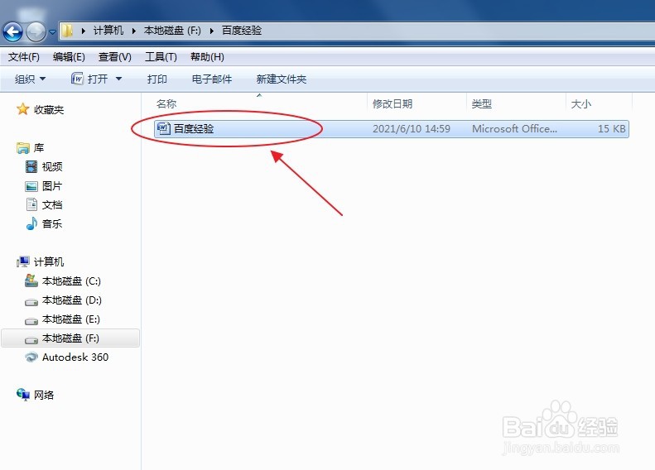
Task: Open 库 in the navigation pane
Action: [x=39, y=148]
